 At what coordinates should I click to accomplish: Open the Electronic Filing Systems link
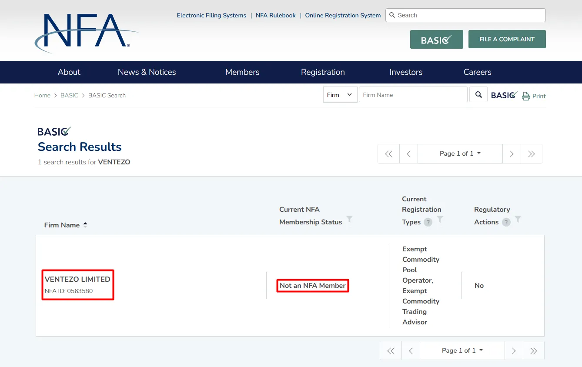pyautogui.click(x=211, y=15)
